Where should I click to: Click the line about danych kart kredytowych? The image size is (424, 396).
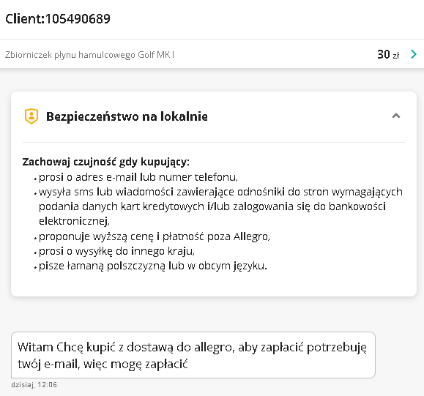click(212, 206)
